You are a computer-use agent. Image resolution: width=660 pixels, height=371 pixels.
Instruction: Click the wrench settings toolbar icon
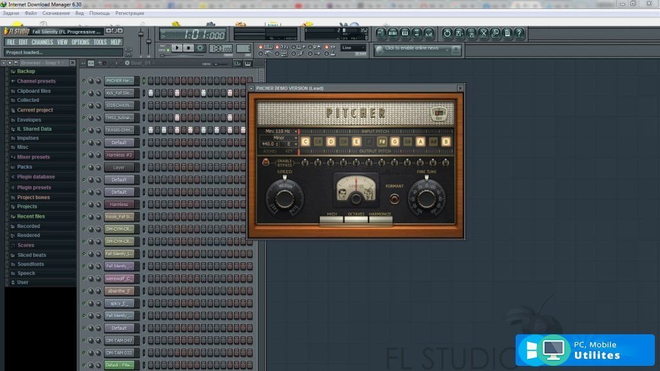point(496,33)
